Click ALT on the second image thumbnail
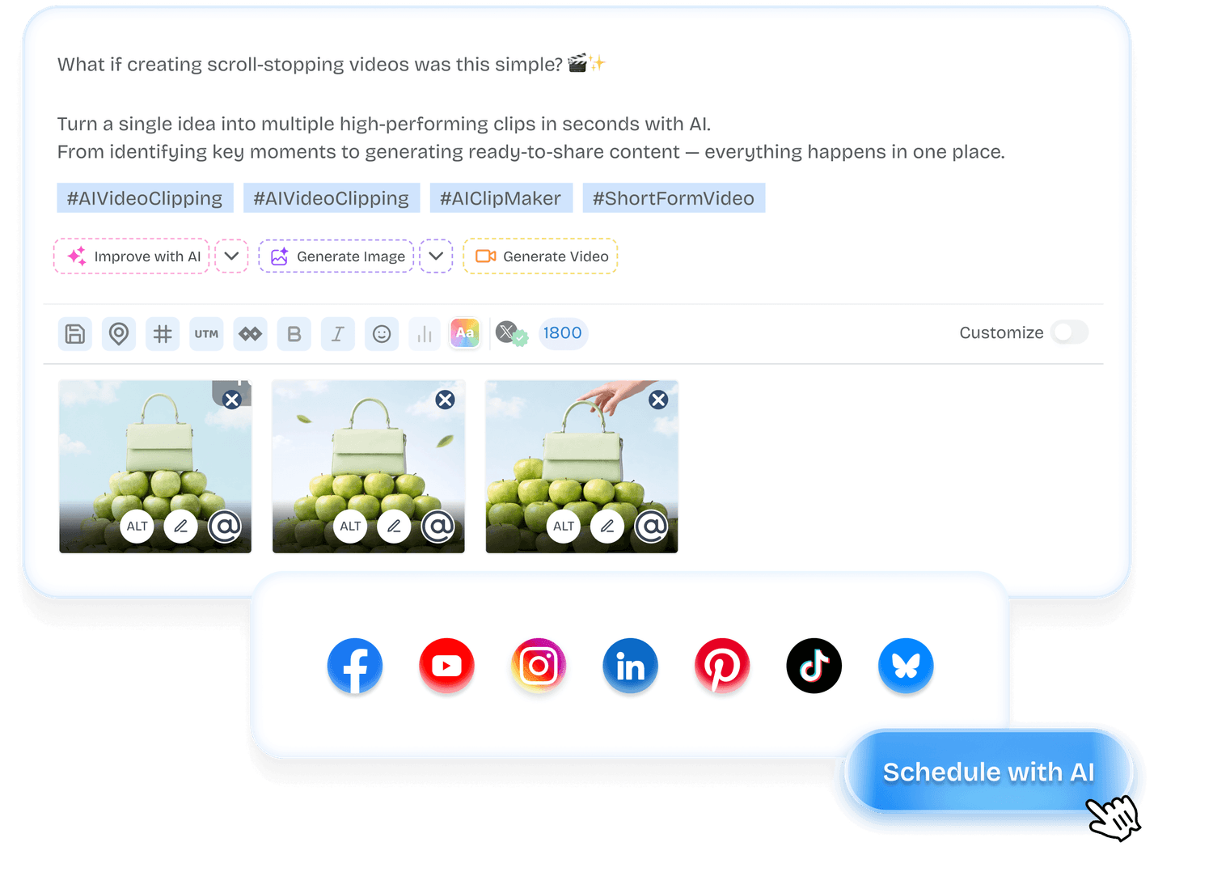 350,527
